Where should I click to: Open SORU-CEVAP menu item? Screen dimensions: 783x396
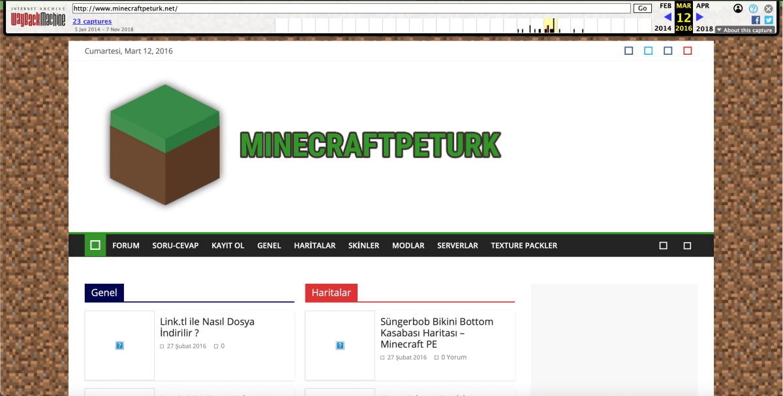tap(176, 246)
